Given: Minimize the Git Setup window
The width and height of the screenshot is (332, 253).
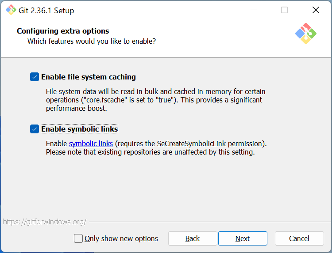Looking at the screenshot, I should coord(254,10).
